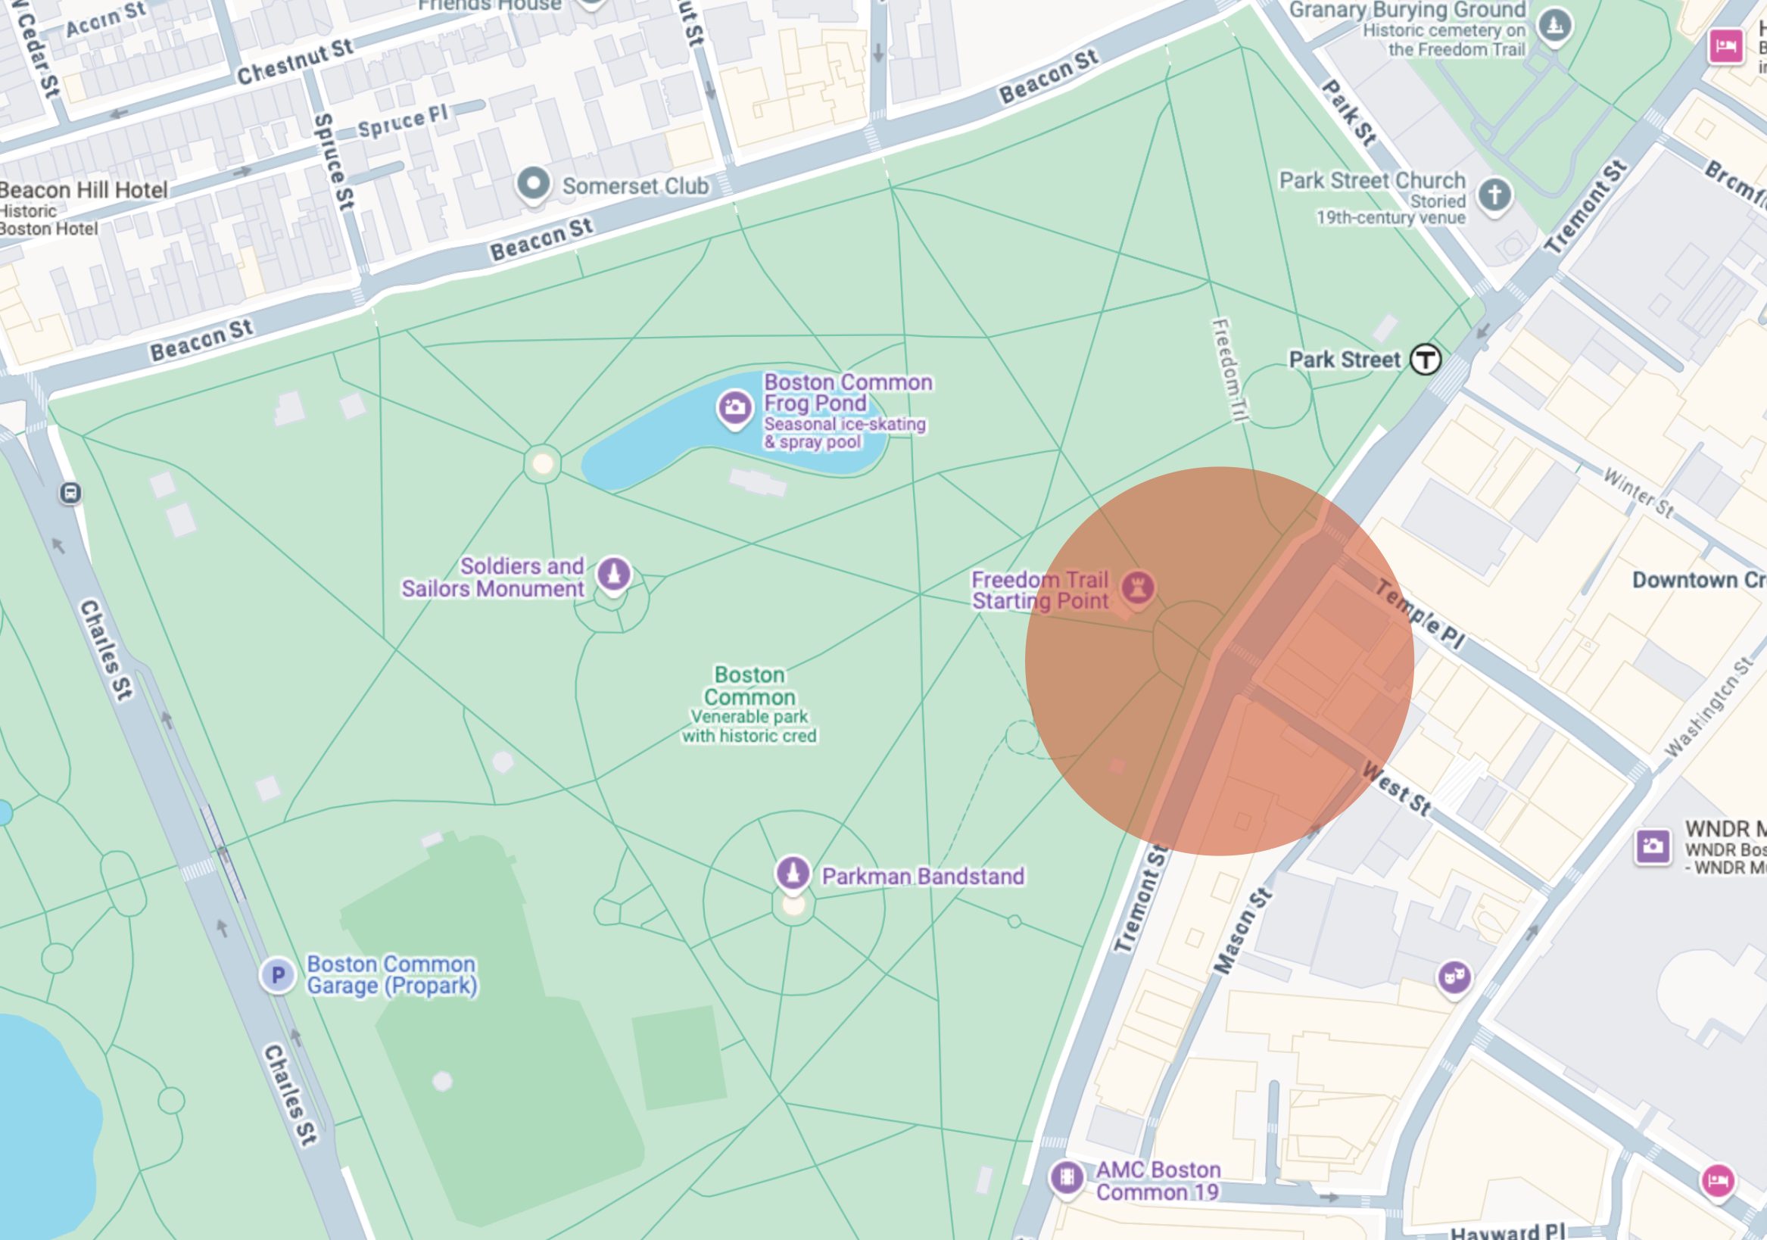1767x1240 pixels.
Task: Select the Parkman Bandstand text label
Action: point(923,876)
